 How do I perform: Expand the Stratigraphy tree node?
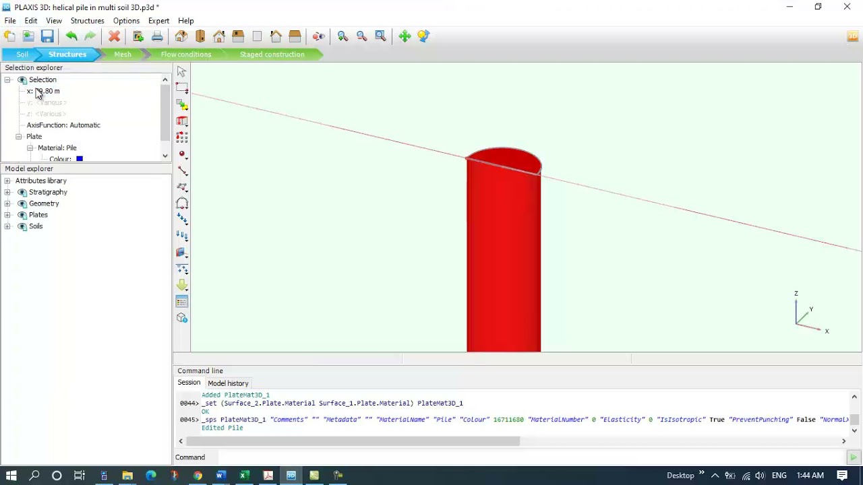click(7, 192)
